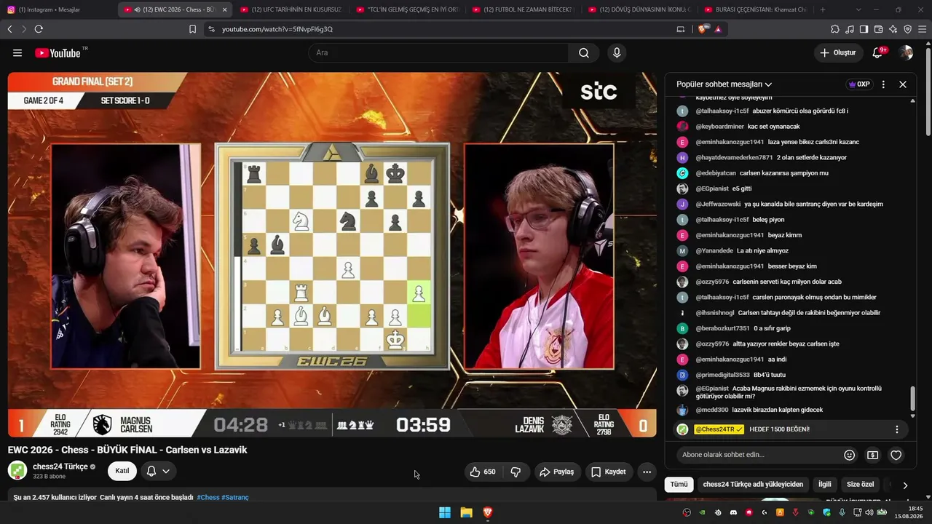The image size is (932, 524).
Task: Open the Leo AI sparkle icon
Action: 893,29
